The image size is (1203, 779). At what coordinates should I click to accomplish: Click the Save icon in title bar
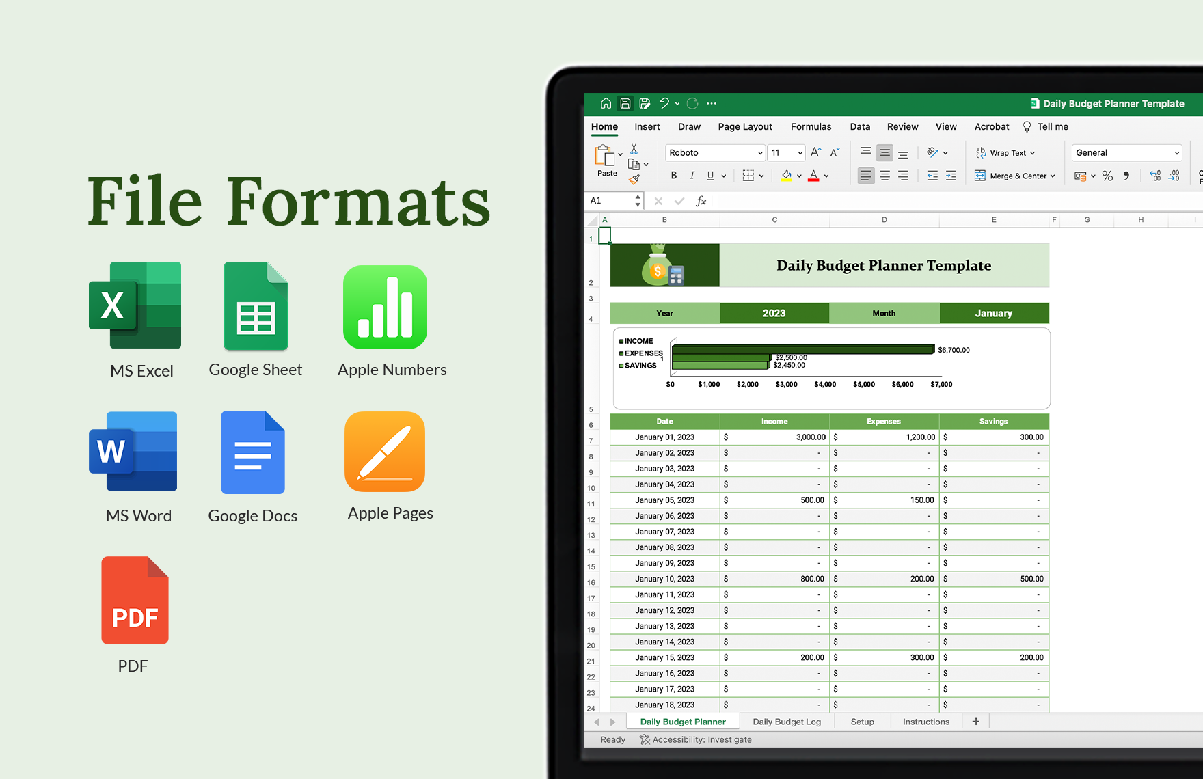(x=625, y=103)
